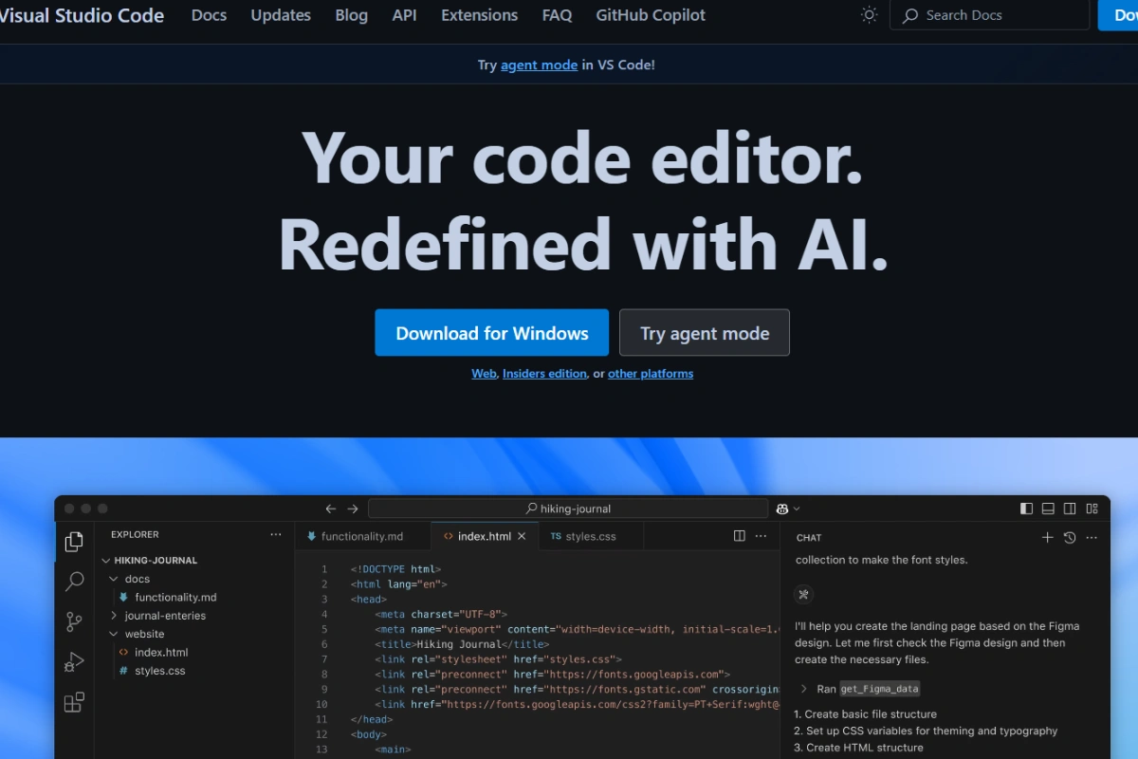The width and height of the screenshot is (1138, 759).
Task: Click the split editor icon
Action: (x=740, y=536)
